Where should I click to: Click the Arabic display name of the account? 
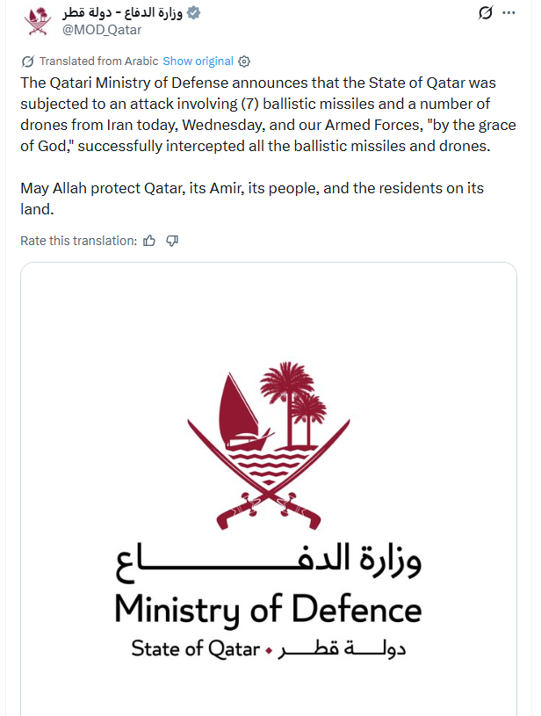123,13
